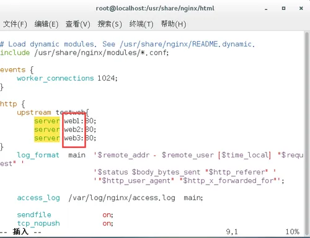Click 'worker_connections' directive
Viewport: 310px width, 238px height.
55,78
